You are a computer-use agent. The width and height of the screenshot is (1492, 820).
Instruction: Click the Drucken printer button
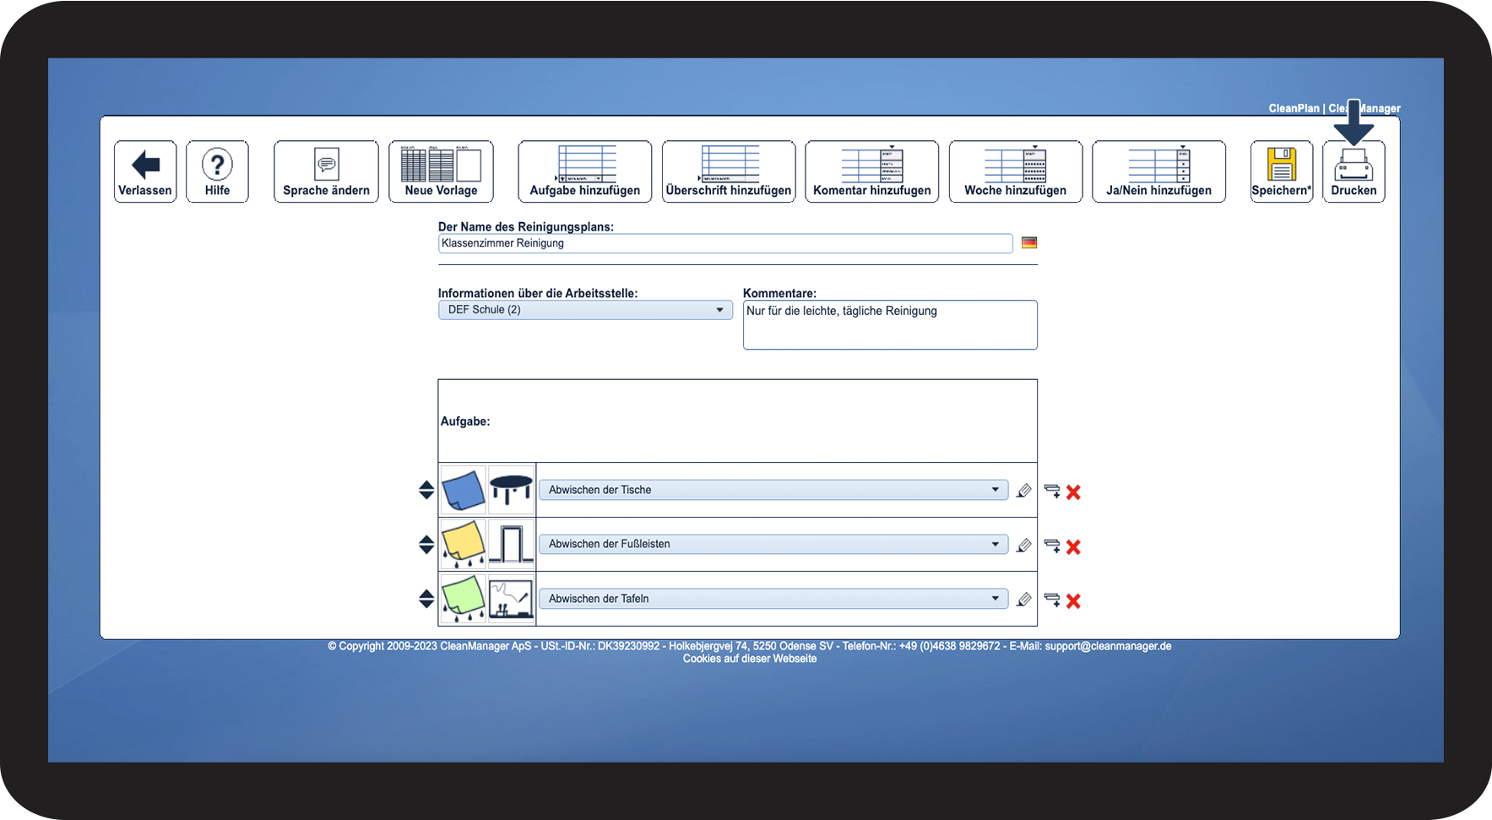1354,171
